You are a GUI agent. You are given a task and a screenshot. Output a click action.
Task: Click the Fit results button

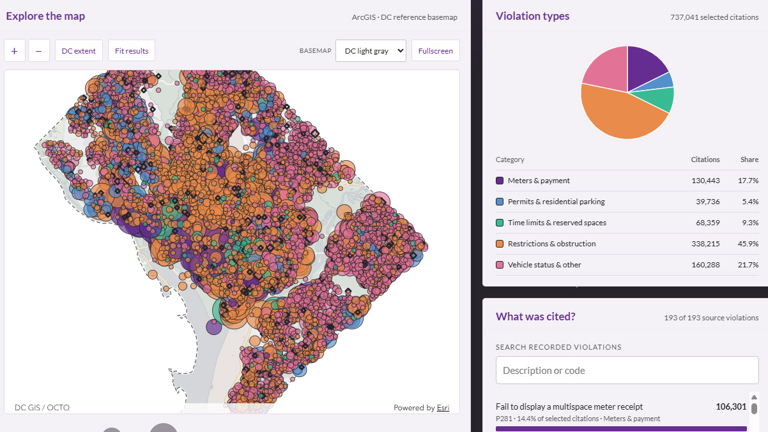coord(132,50)
